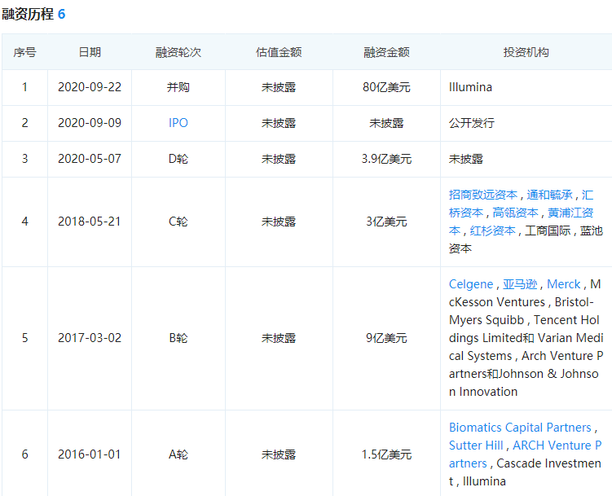Open investor link 红杉资本
The height and width of the screenshot is (496, 612).
492,230
